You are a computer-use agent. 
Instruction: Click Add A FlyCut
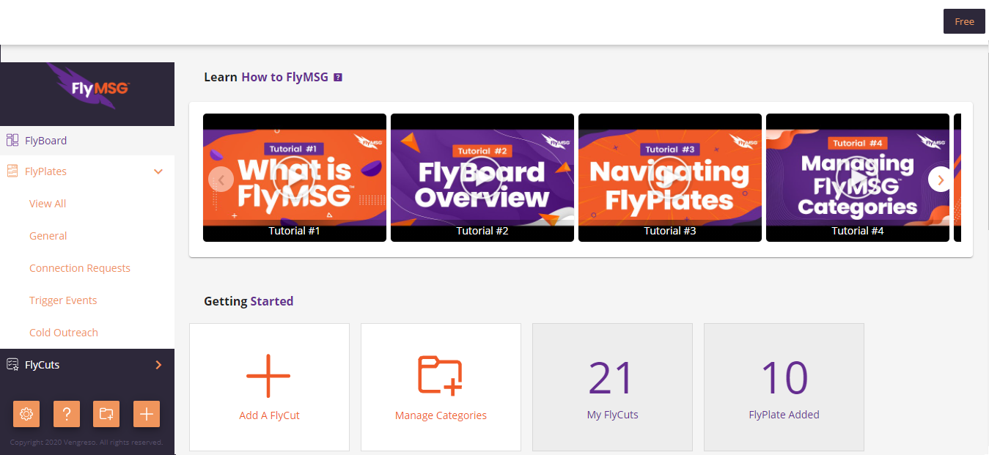(269, 387)
